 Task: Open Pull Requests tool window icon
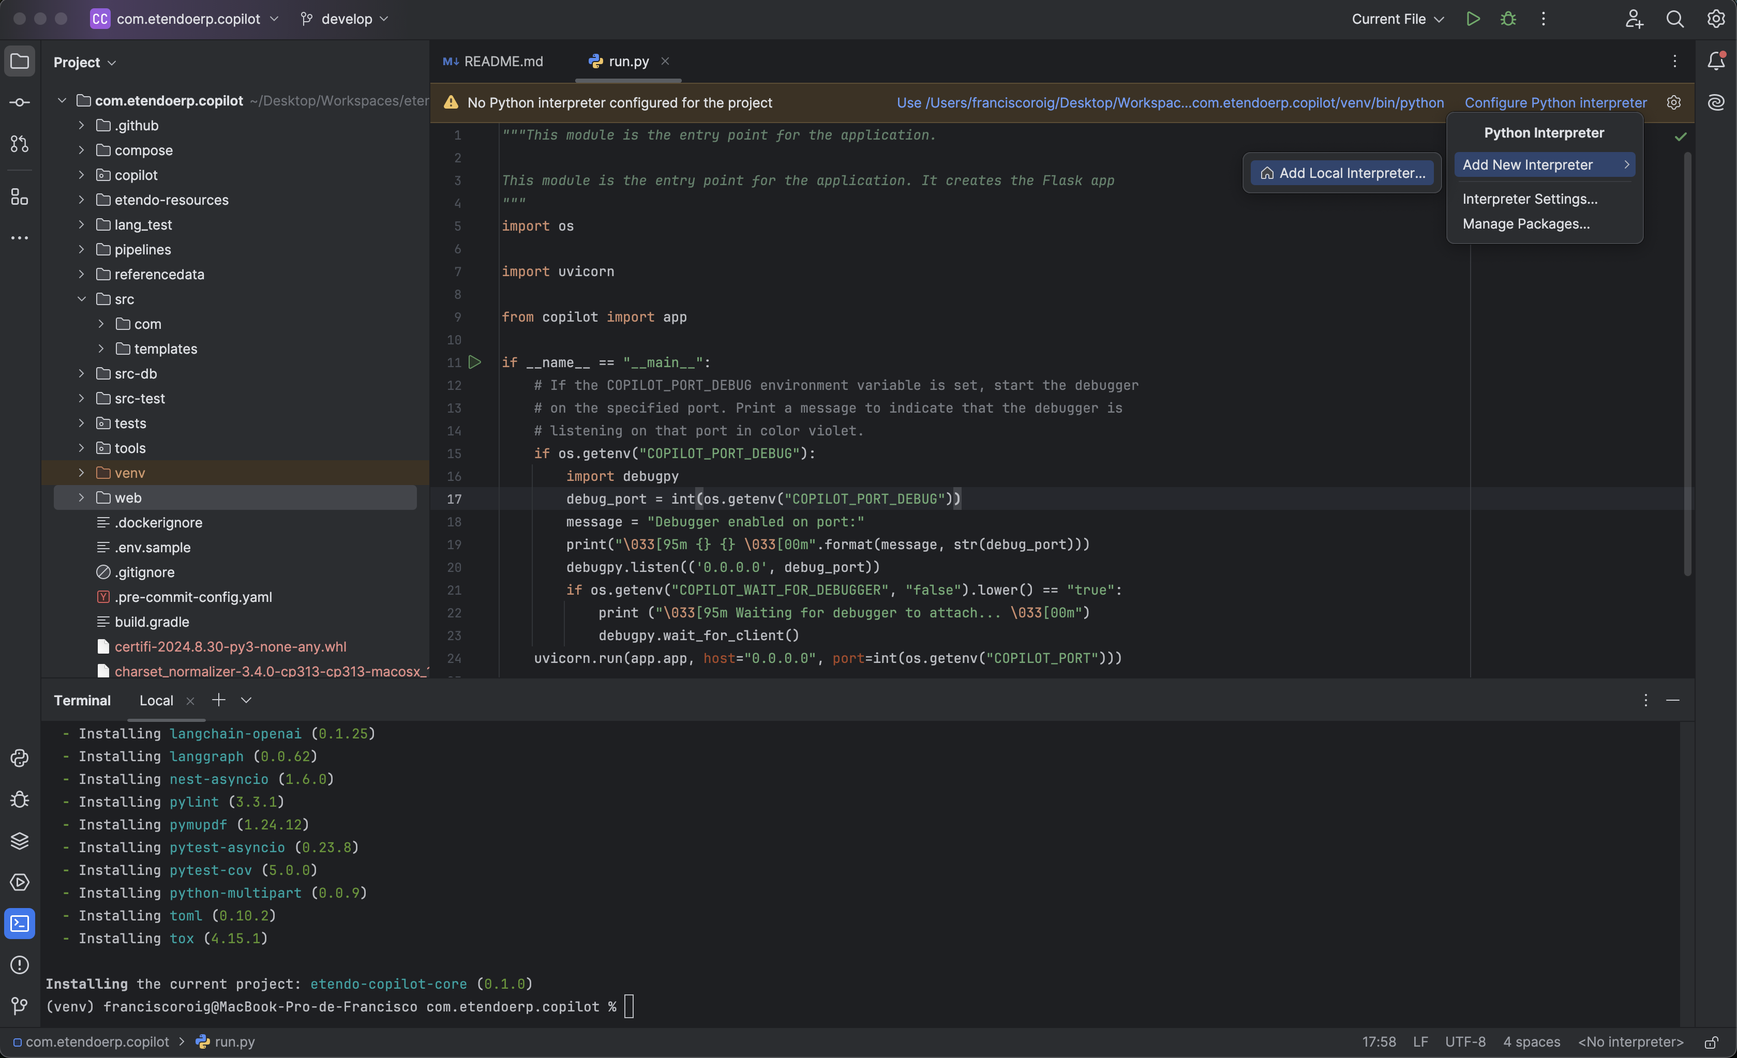coord(20,144)
